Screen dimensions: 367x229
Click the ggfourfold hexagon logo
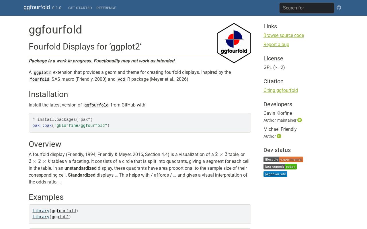point(234,43)
